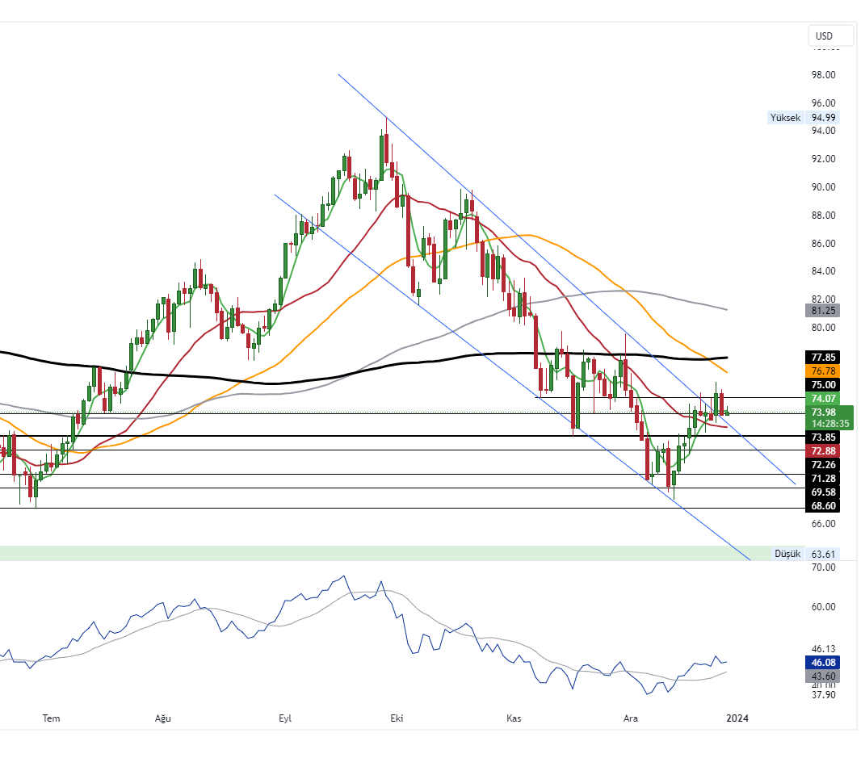The image size is (865, 758).
Task: Click the gray 81.25 price label
Action: pyautogui.click(x=823, y=311)
